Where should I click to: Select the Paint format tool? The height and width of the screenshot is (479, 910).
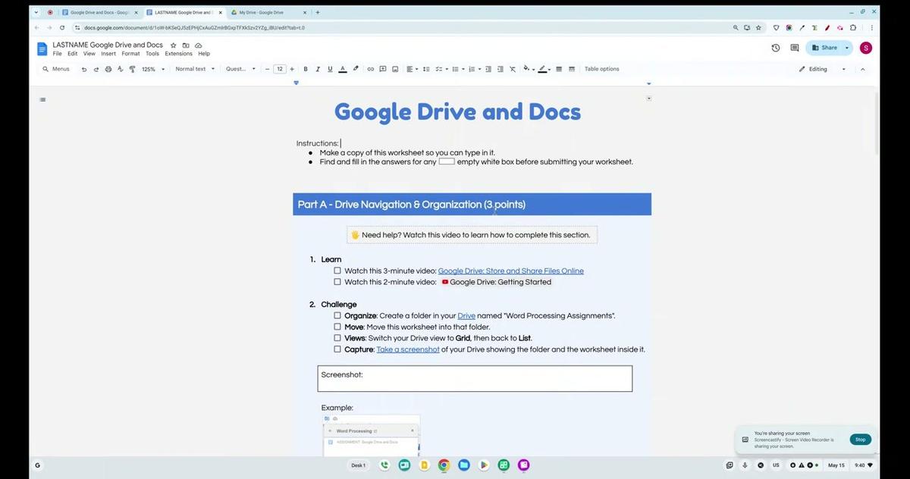click(x=131, y=69)
